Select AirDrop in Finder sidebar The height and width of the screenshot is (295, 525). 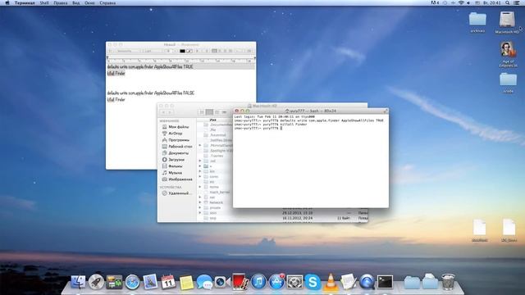pyautogui.click(x=176, y=134)
